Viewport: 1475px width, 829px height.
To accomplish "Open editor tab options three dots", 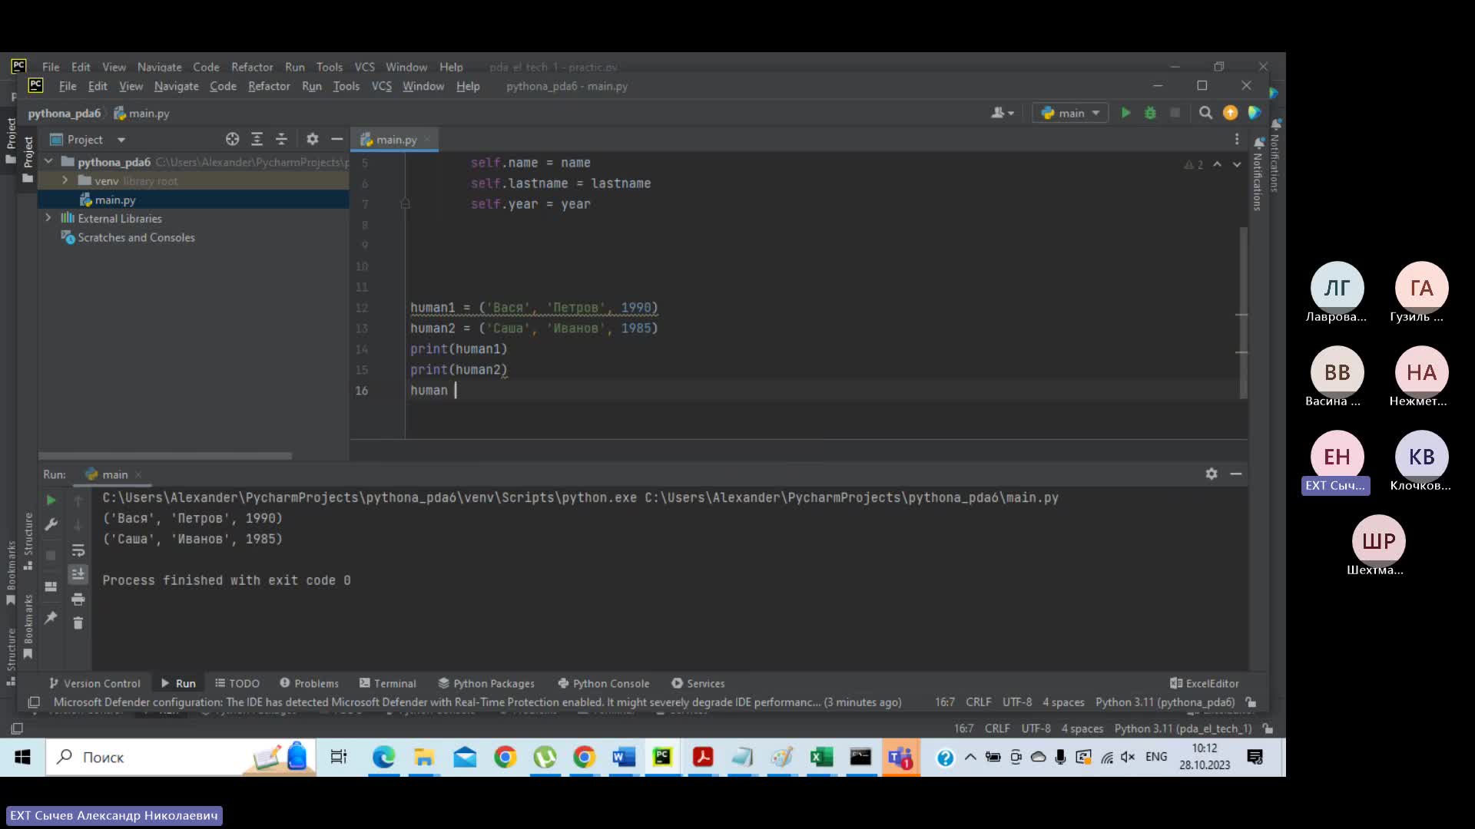I will 1237,139.
